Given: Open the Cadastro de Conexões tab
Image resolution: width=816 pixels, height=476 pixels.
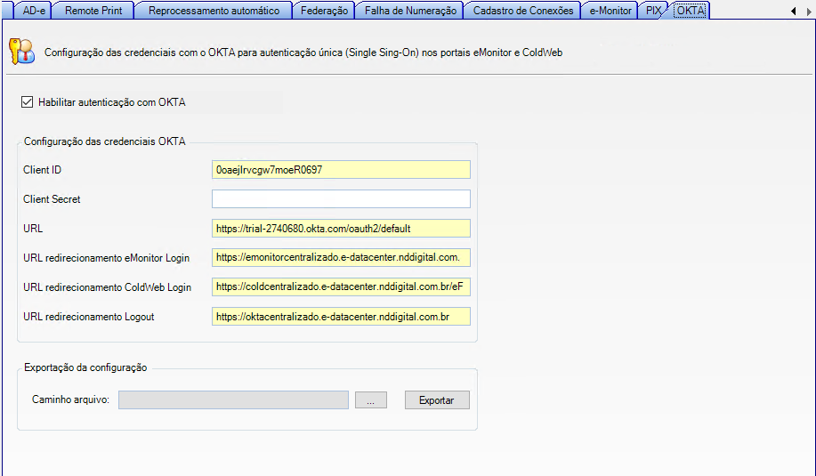Looking at the screenshot, I should point(522,11).
